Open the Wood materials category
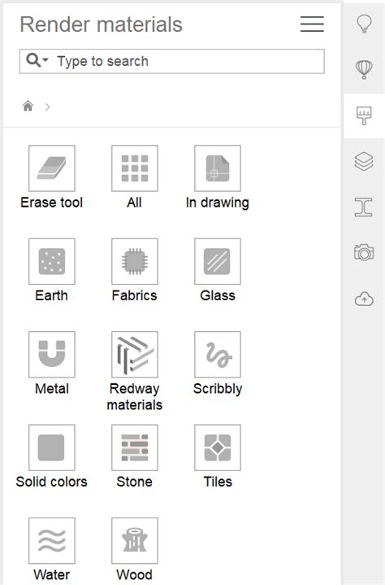Image resolution: width=385 pixels, height=585 pixels. pyautogui.click(x=135, y=540)
